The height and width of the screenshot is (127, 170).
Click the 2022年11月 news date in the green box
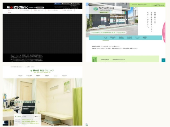click(105, 60)
